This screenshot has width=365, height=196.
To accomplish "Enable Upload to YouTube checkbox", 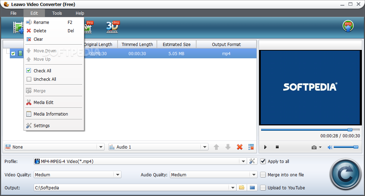I will (263, 188).
